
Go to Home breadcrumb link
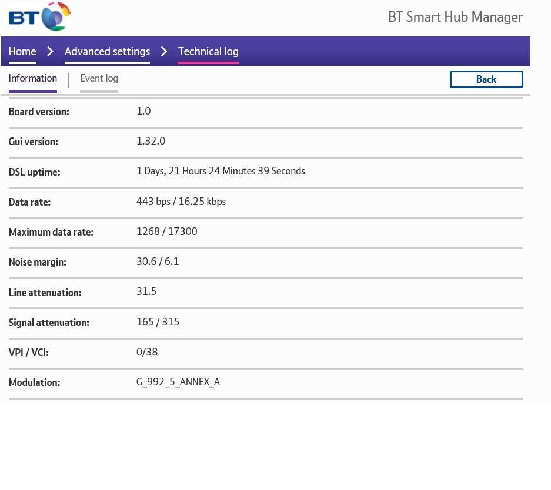[22, 52]
